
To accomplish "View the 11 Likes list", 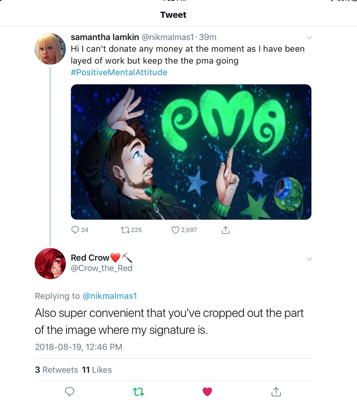I will pos(97,370).
